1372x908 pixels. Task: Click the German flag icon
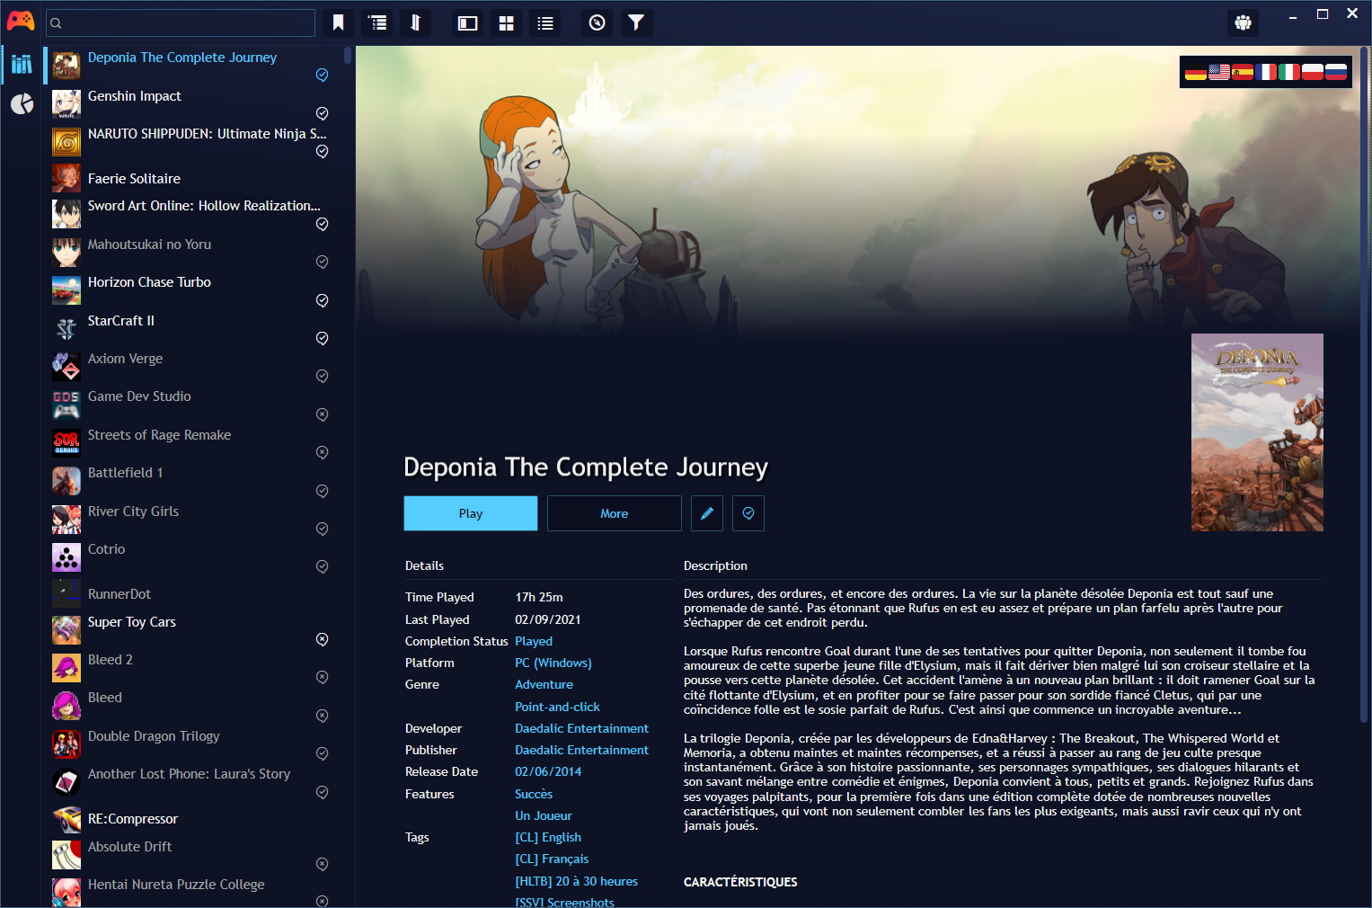pos(1195,72)
